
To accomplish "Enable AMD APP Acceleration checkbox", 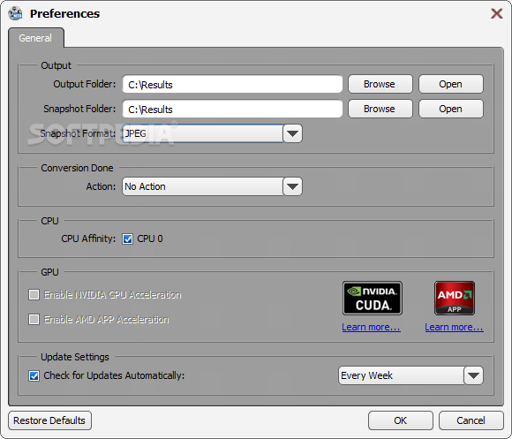I will pos(34,319).
